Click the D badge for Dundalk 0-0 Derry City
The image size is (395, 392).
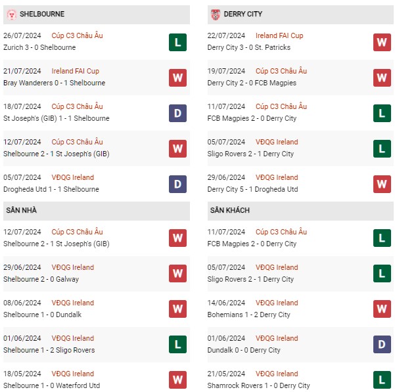click(x=382, y=345)
